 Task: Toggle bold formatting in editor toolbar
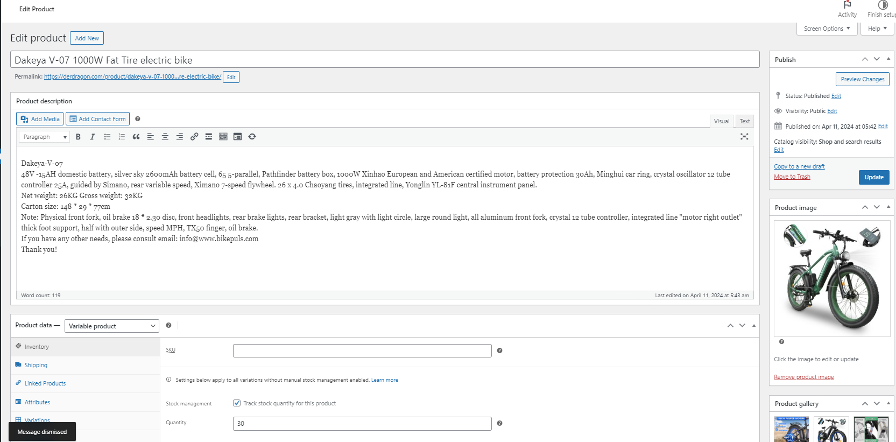pyautogui.click(x=78, y=137)
